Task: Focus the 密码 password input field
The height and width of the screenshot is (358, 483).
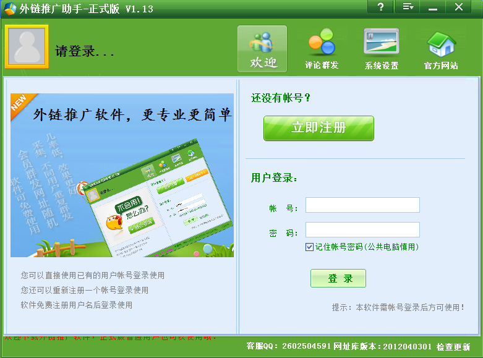Action: click(x=362, y=230)
